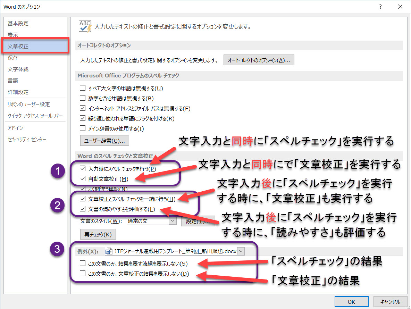Viewport: 411px width, 309px height.
Task: Toggle すべて大文字の単語は無視する checkbox
Action: (83, 88)
